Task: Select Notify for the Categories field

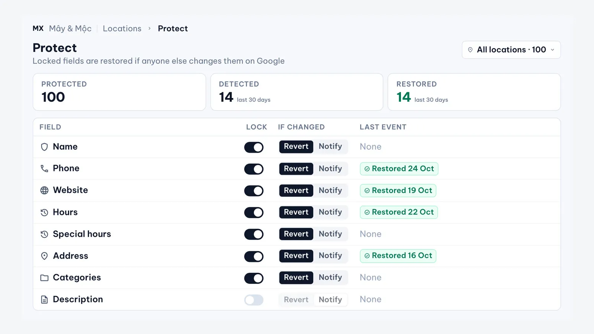Action: click(330, 278)
